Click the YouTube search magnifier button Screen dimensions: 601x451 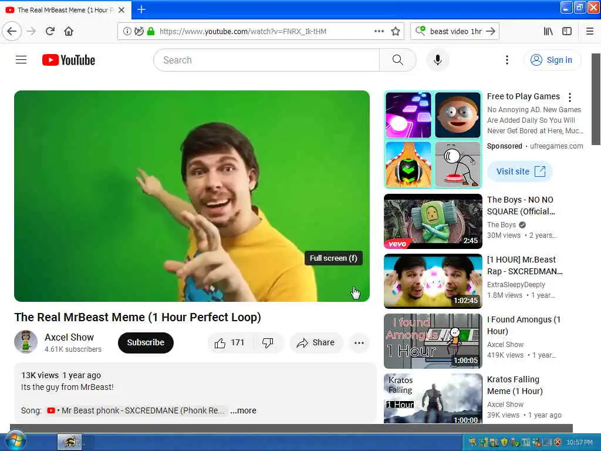pos(398,60)
